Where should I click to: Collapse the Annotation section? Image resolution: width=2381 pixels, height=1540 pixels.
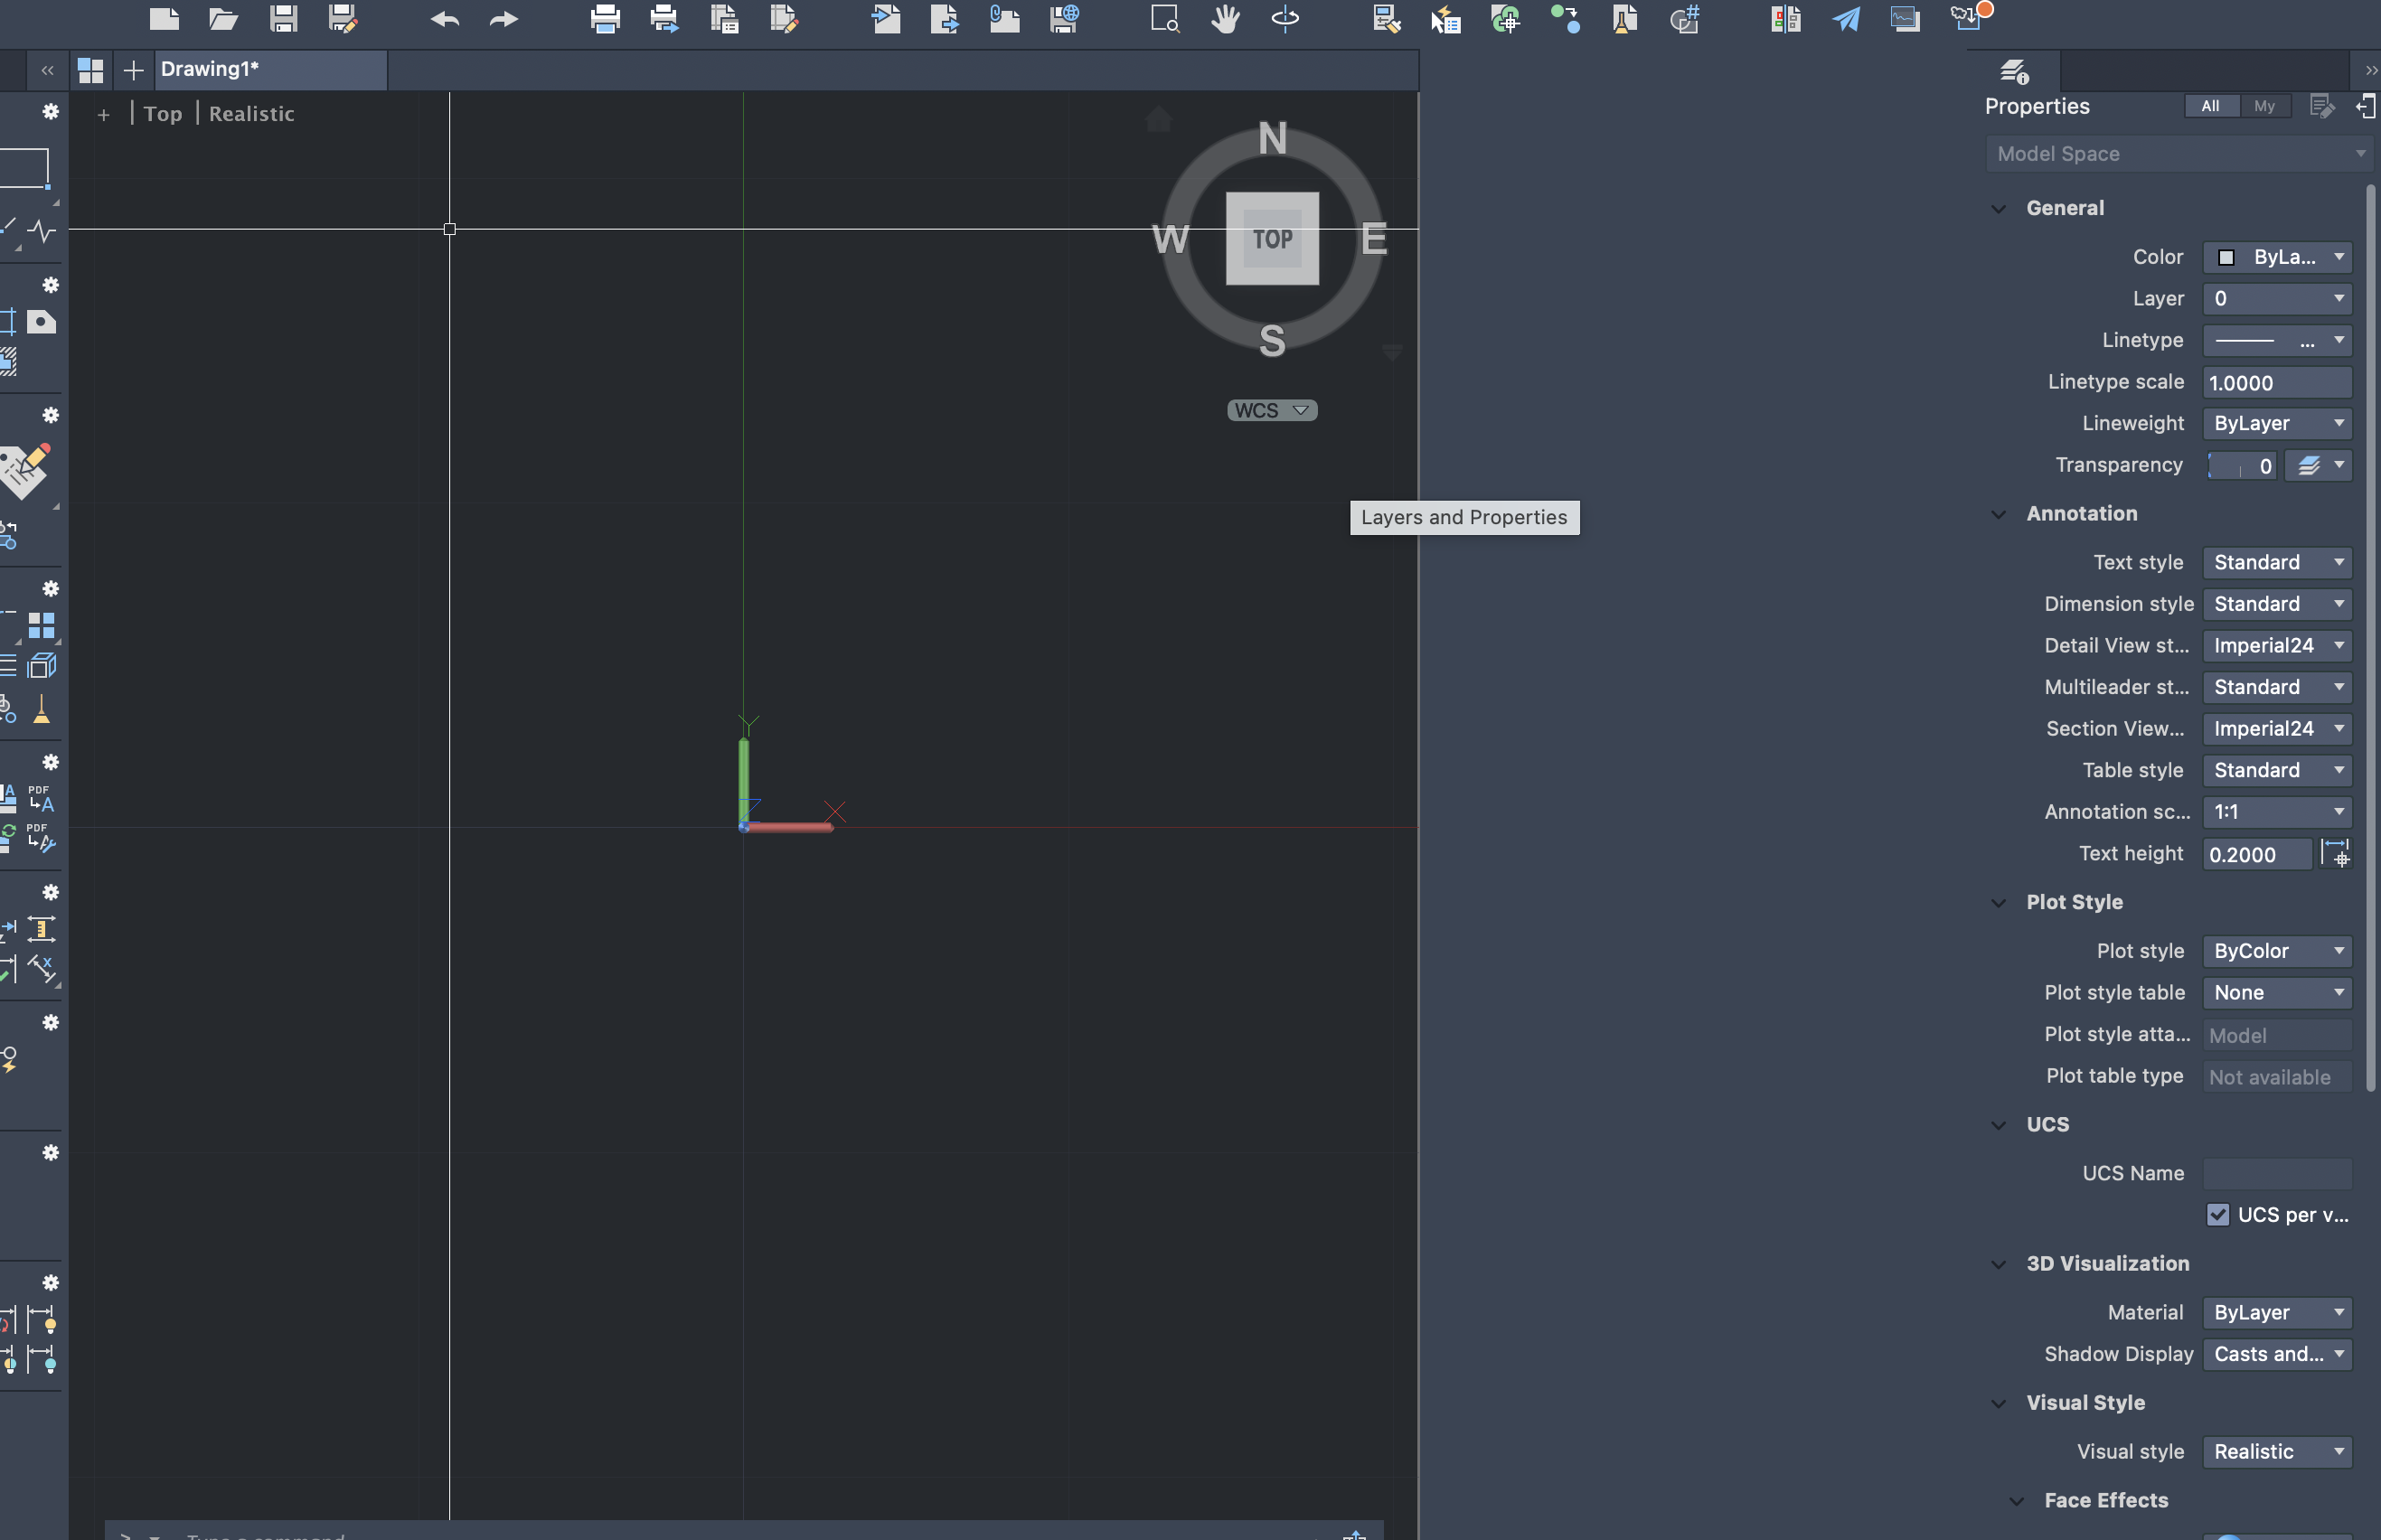click(1999, 514)
